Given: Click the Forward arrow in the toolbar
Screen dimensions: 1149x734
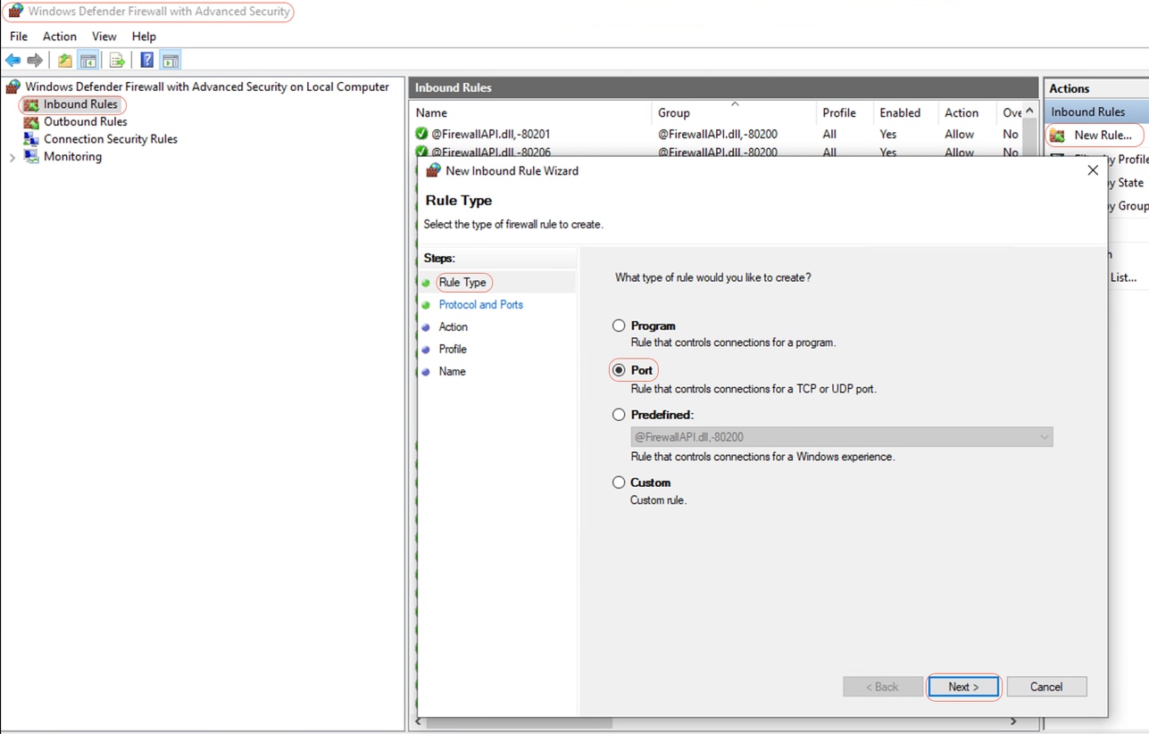Looking at the screenshot, I should (35, 61).
